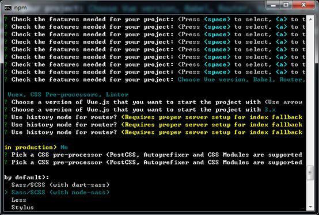The image size is (319, 215).
Task: Click the npm window title text
Action: (x=20, y=8)
